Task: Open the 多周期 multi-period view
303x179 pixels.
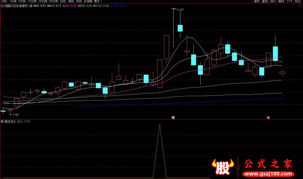Action: [x=88, y=2]
